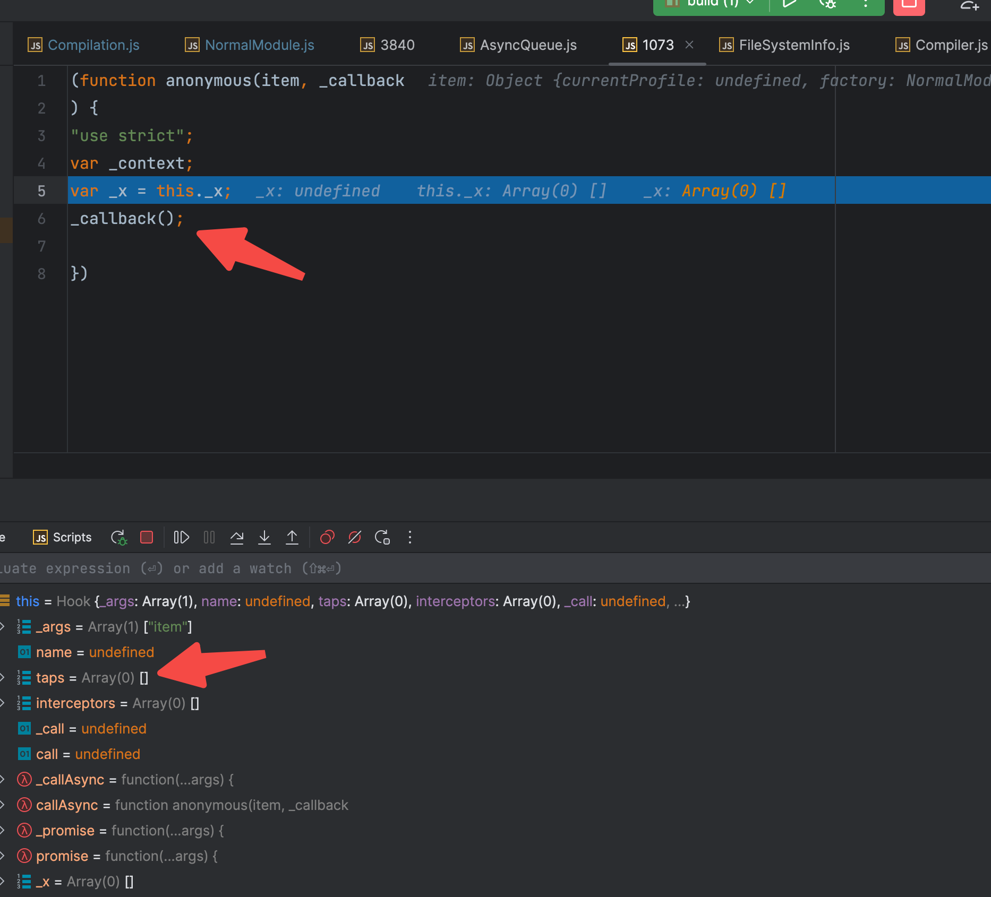Stop the debugger with red square
This screenshot has width=991, height=897.
[147, 538]
